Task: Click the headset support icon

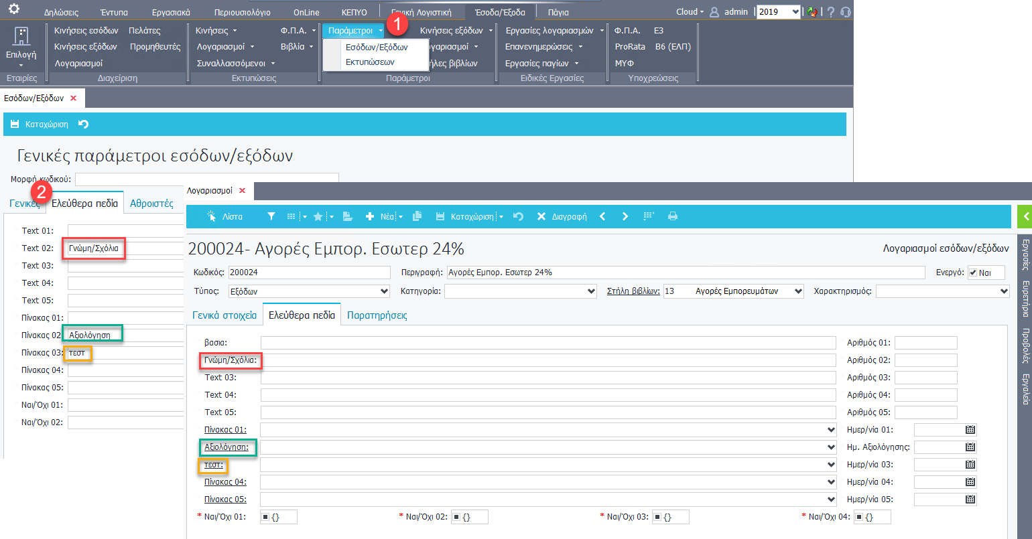Action: (846, 12)
